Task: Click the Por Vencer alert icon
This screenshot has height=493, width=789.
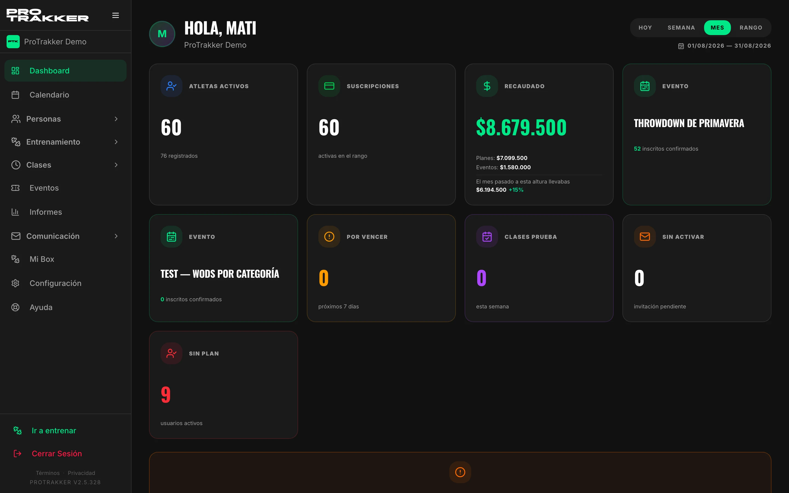Action: [329, 237]
